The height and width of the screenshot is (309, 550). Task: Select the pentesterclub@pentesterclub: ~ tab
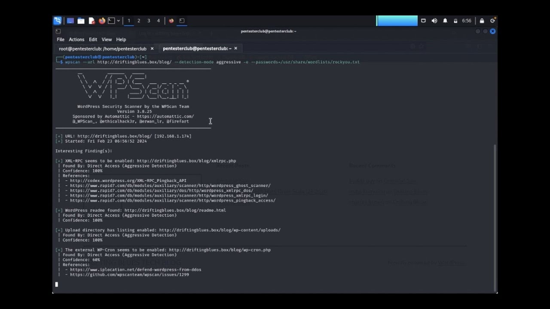[197, 48]
